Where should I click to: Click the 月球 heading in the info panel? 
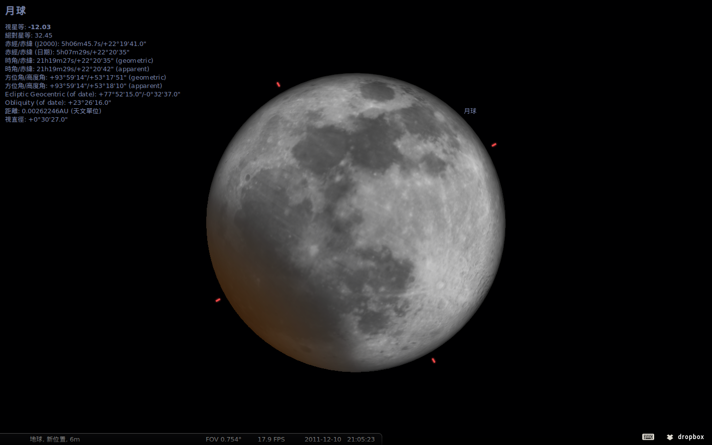tap(15, 11)
